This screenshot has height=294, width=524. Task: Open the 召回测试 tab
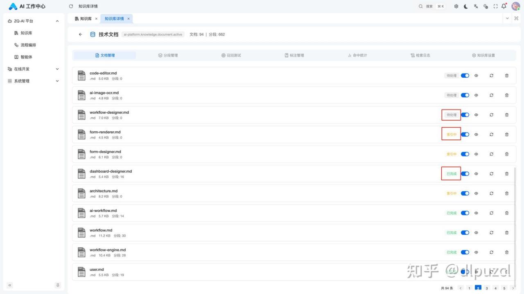pos(231,55)
